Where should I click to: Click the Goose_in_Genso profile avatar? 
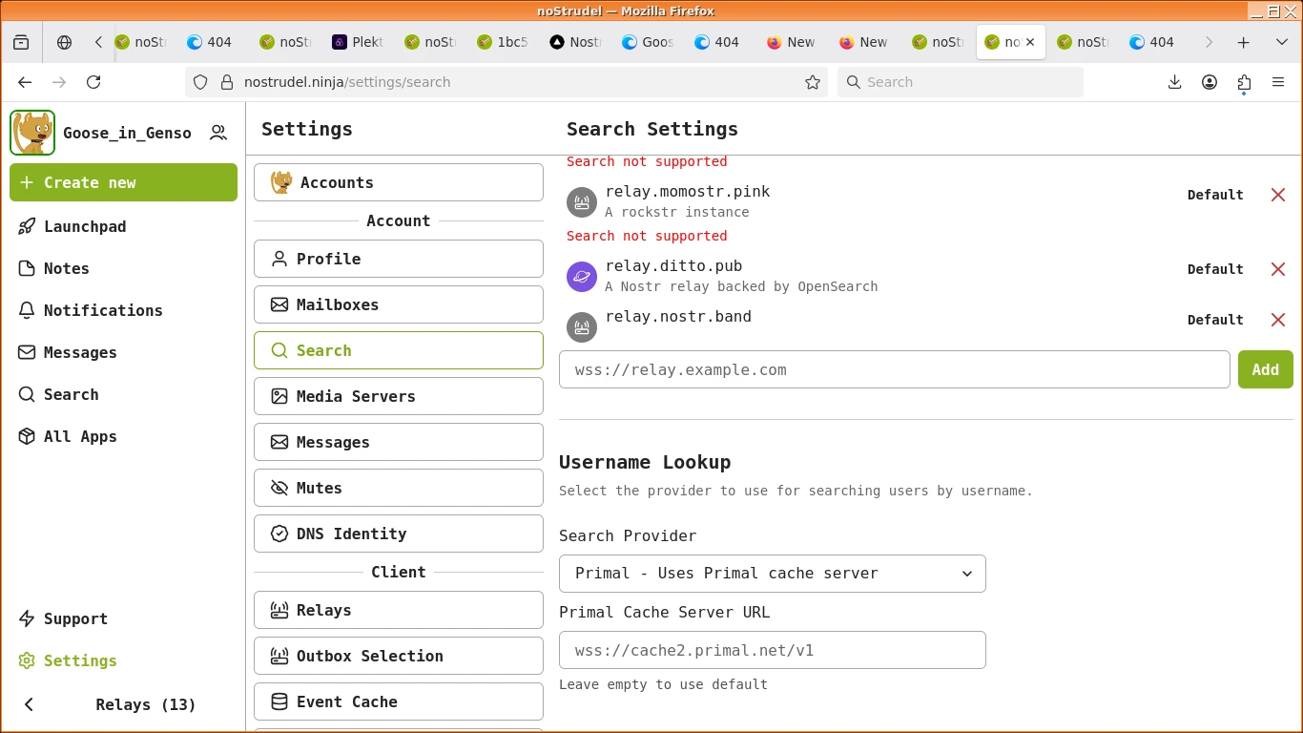32,133
